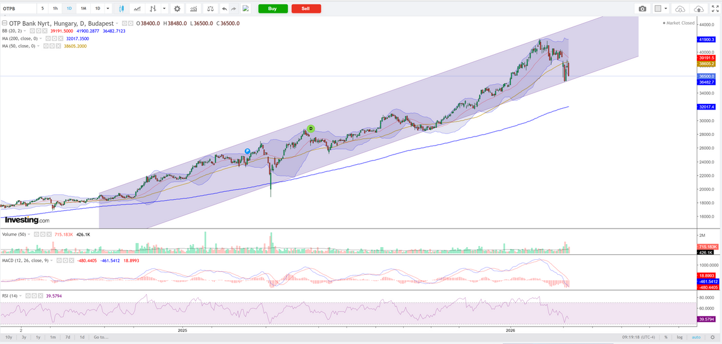Expand the time interval dropdown arrow
This screenshot has height=344, width=722.
click(x=107, y=8)
